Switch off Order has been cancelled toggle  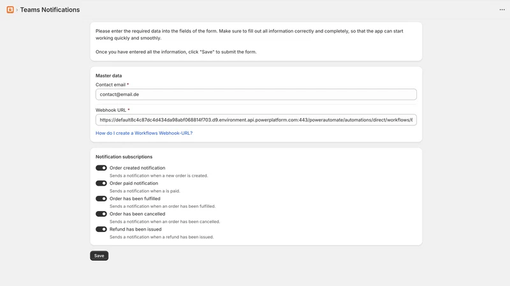tap(101, 214)
